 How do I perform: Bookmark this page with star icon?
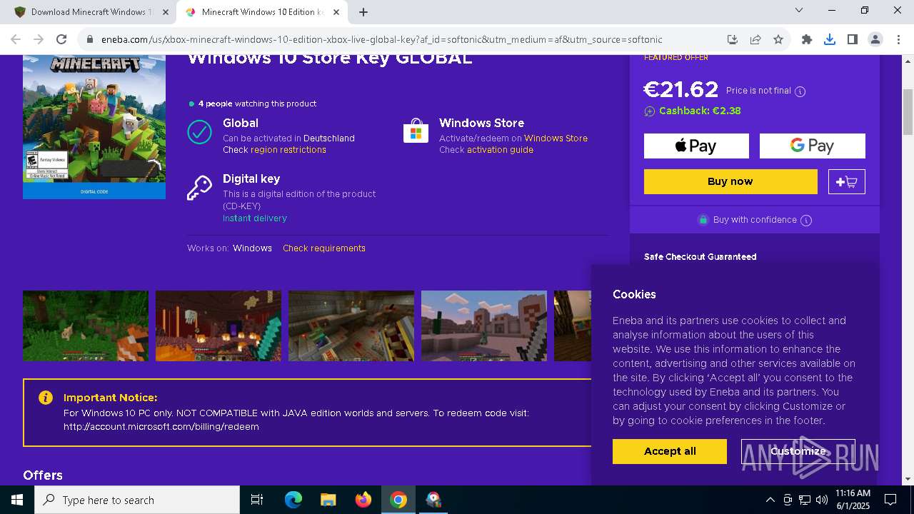(778, 40)
